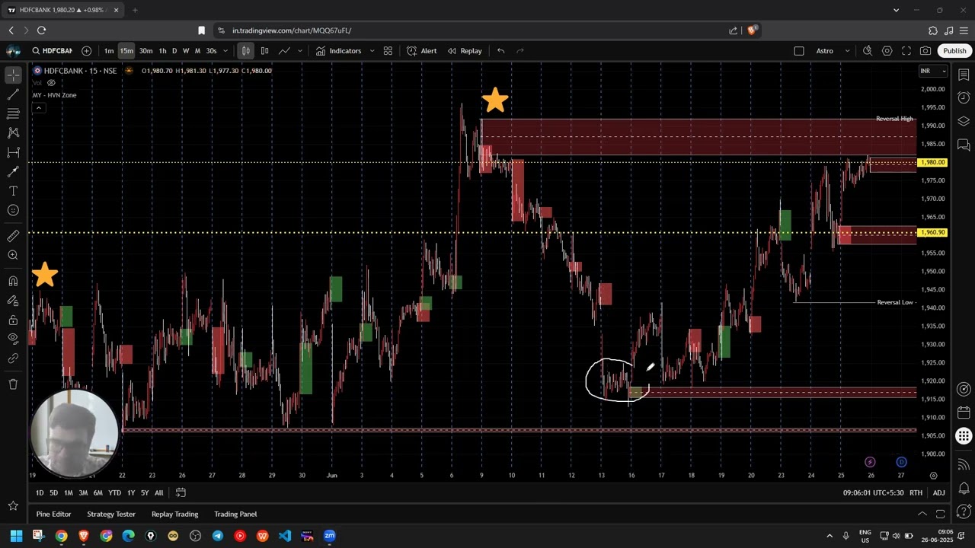Click the Publish button
Image resolution: width=975 pixels, height=548 pixels.
point(954,51)
